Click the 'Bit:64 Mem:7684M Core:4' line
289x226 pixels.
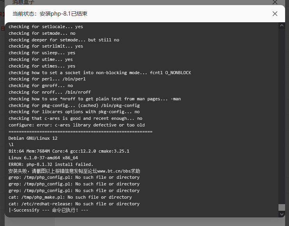click(x=69, y=151)
